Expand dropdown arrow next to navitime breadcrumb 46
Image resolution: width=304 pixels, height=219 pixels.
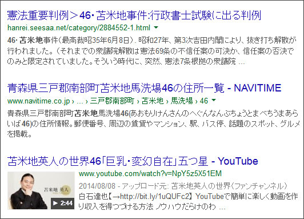tap(214, 100)
